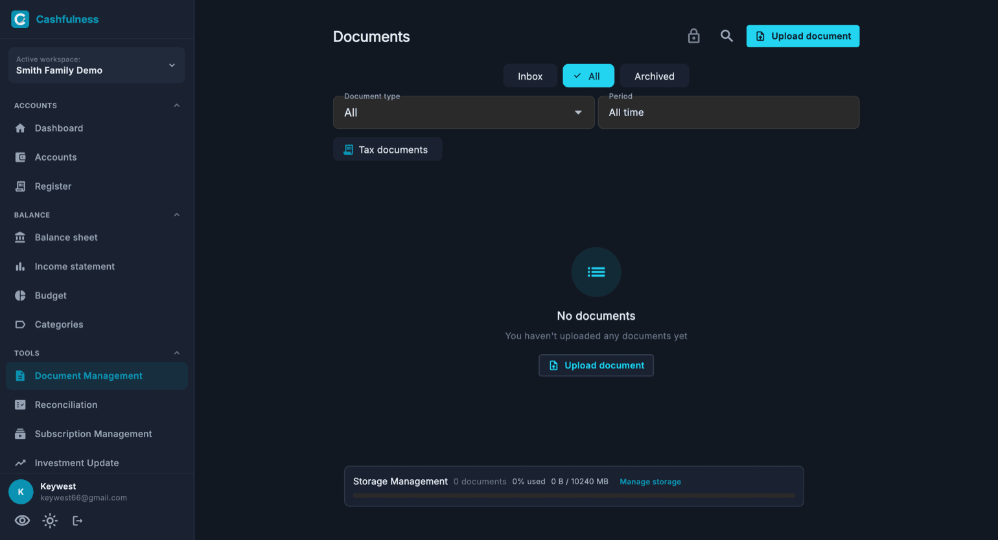Open Income statement page

point(97,267)
